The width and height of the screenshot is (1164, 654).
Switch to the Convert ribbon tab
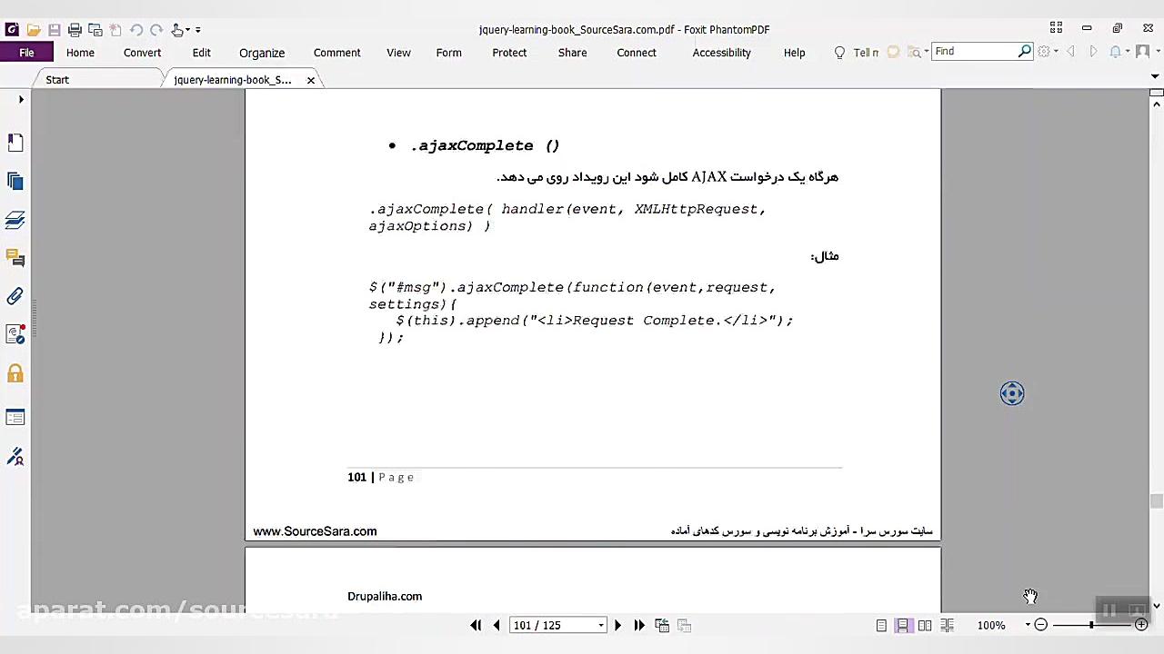143,53
